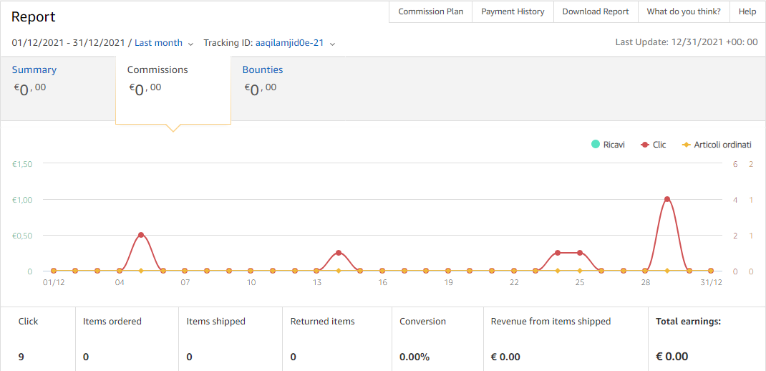Open the Last month date range link
This screenshot has height=371, width=766.
(x=158, y=43)
